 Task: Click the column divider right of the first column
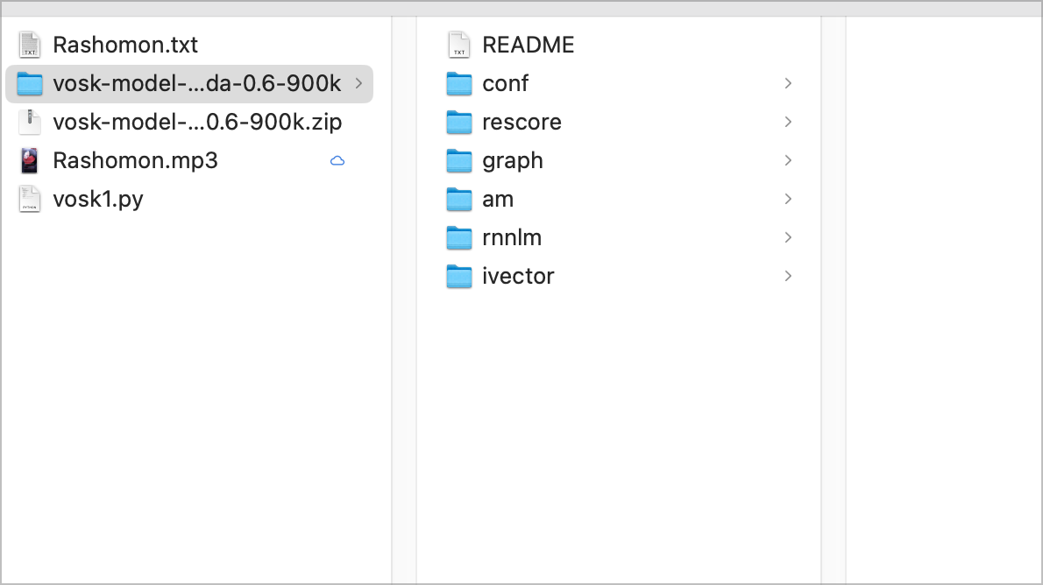click(x=404, y=300)
